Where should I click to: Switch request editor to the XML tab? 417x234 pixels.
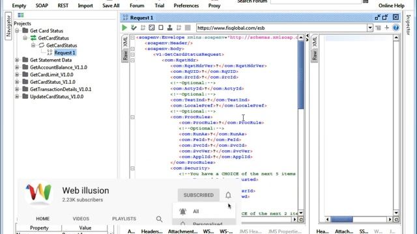(125, 42)
